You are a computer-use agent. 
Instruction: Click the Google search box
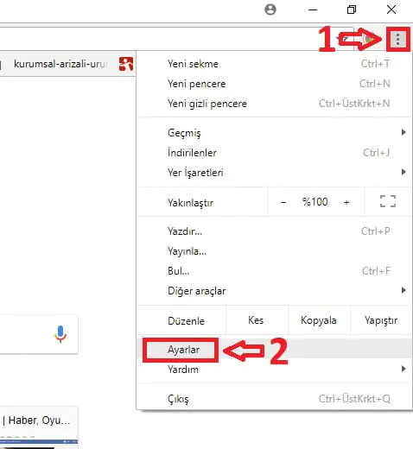[39, 334]
